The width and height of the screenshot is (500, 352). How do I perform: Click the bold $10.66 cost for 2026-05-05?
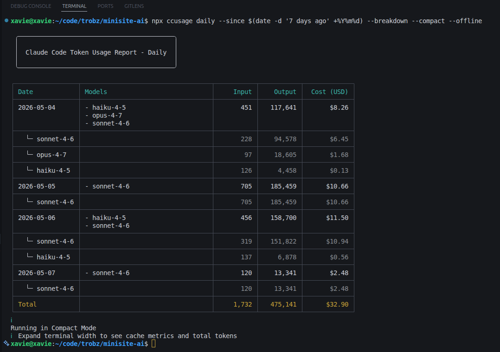(x=337, y=186)
